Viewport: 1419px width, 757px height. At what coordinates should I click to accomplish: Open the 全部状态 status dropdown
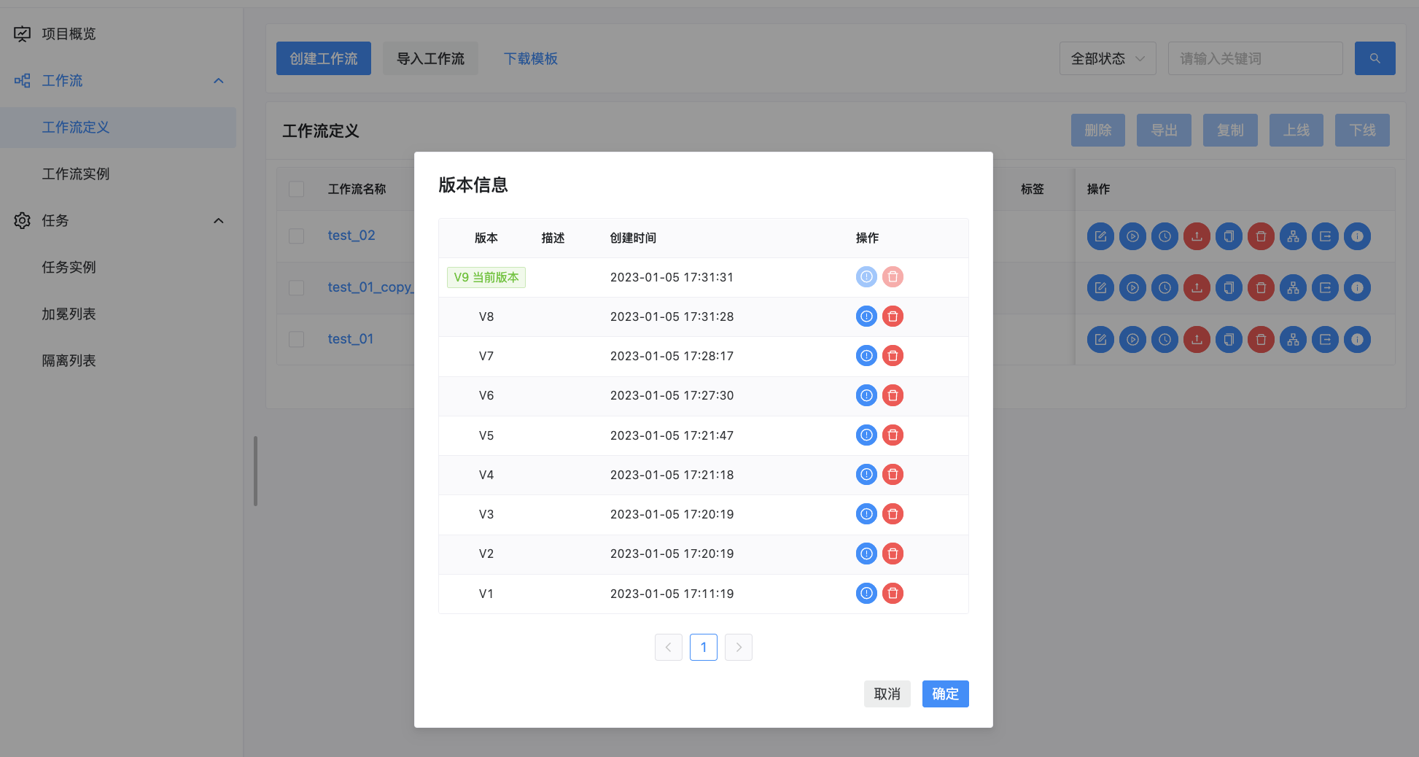click(x=1108, y=58)
